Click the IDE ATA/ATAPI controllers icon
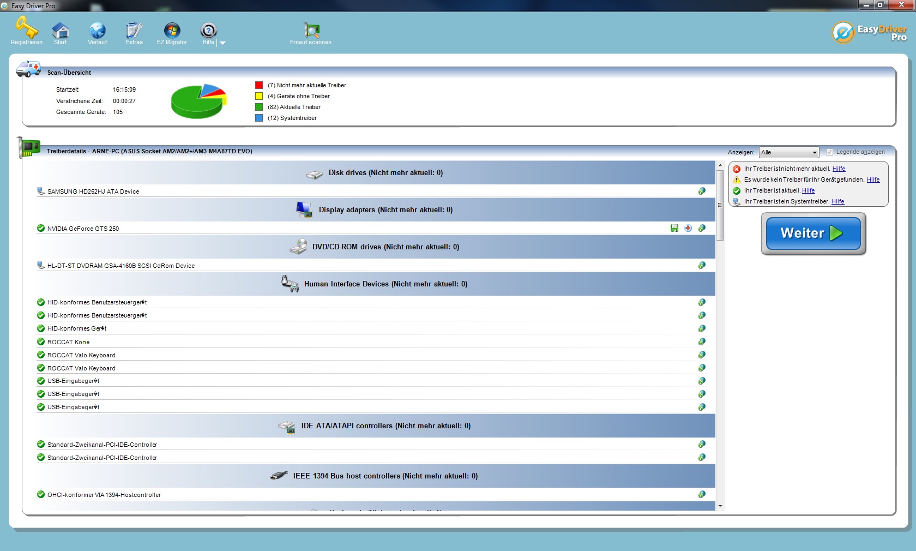The image size is (916, 551). pos(287,427)
